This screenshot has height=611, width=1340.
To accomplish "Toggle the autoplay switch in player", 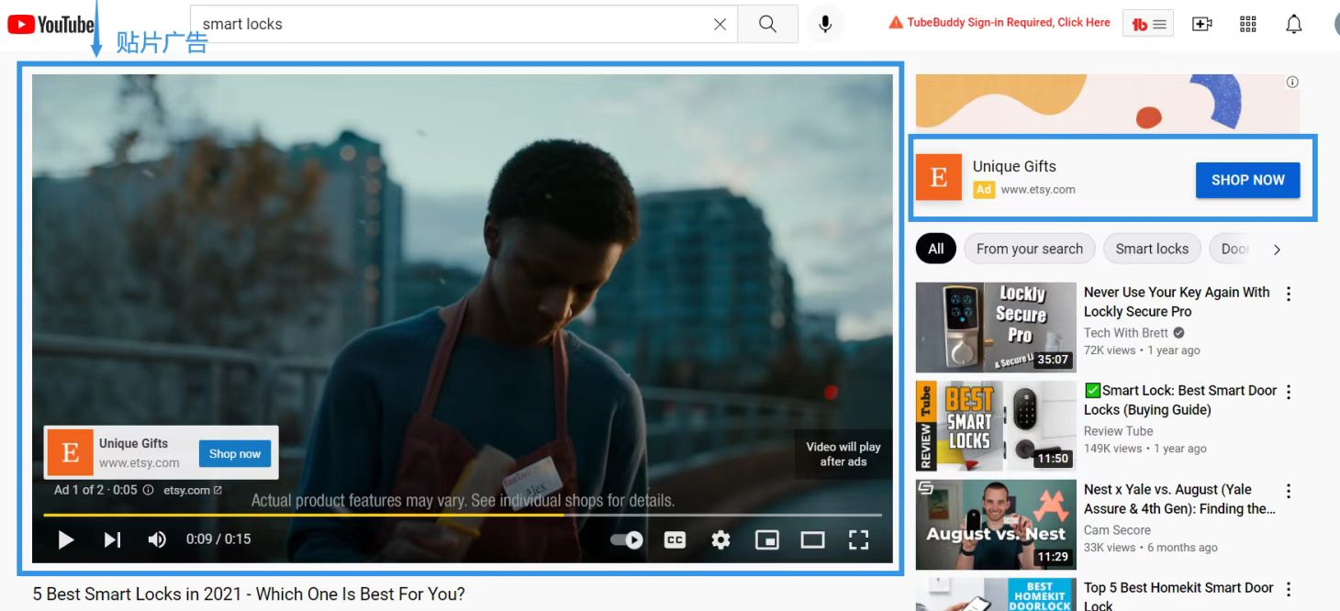I will pos(627,539).
